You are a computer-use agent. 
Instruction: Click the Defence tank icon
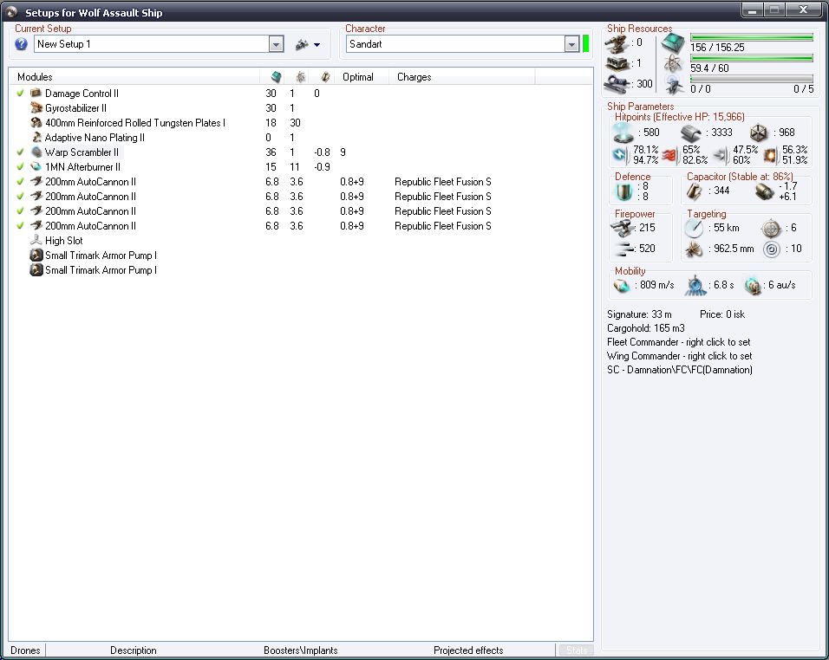[623, 191]
